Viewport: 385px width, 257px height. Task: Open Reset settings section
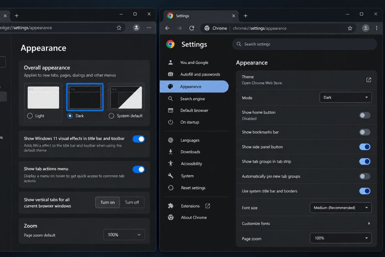[x=194, y=188]
